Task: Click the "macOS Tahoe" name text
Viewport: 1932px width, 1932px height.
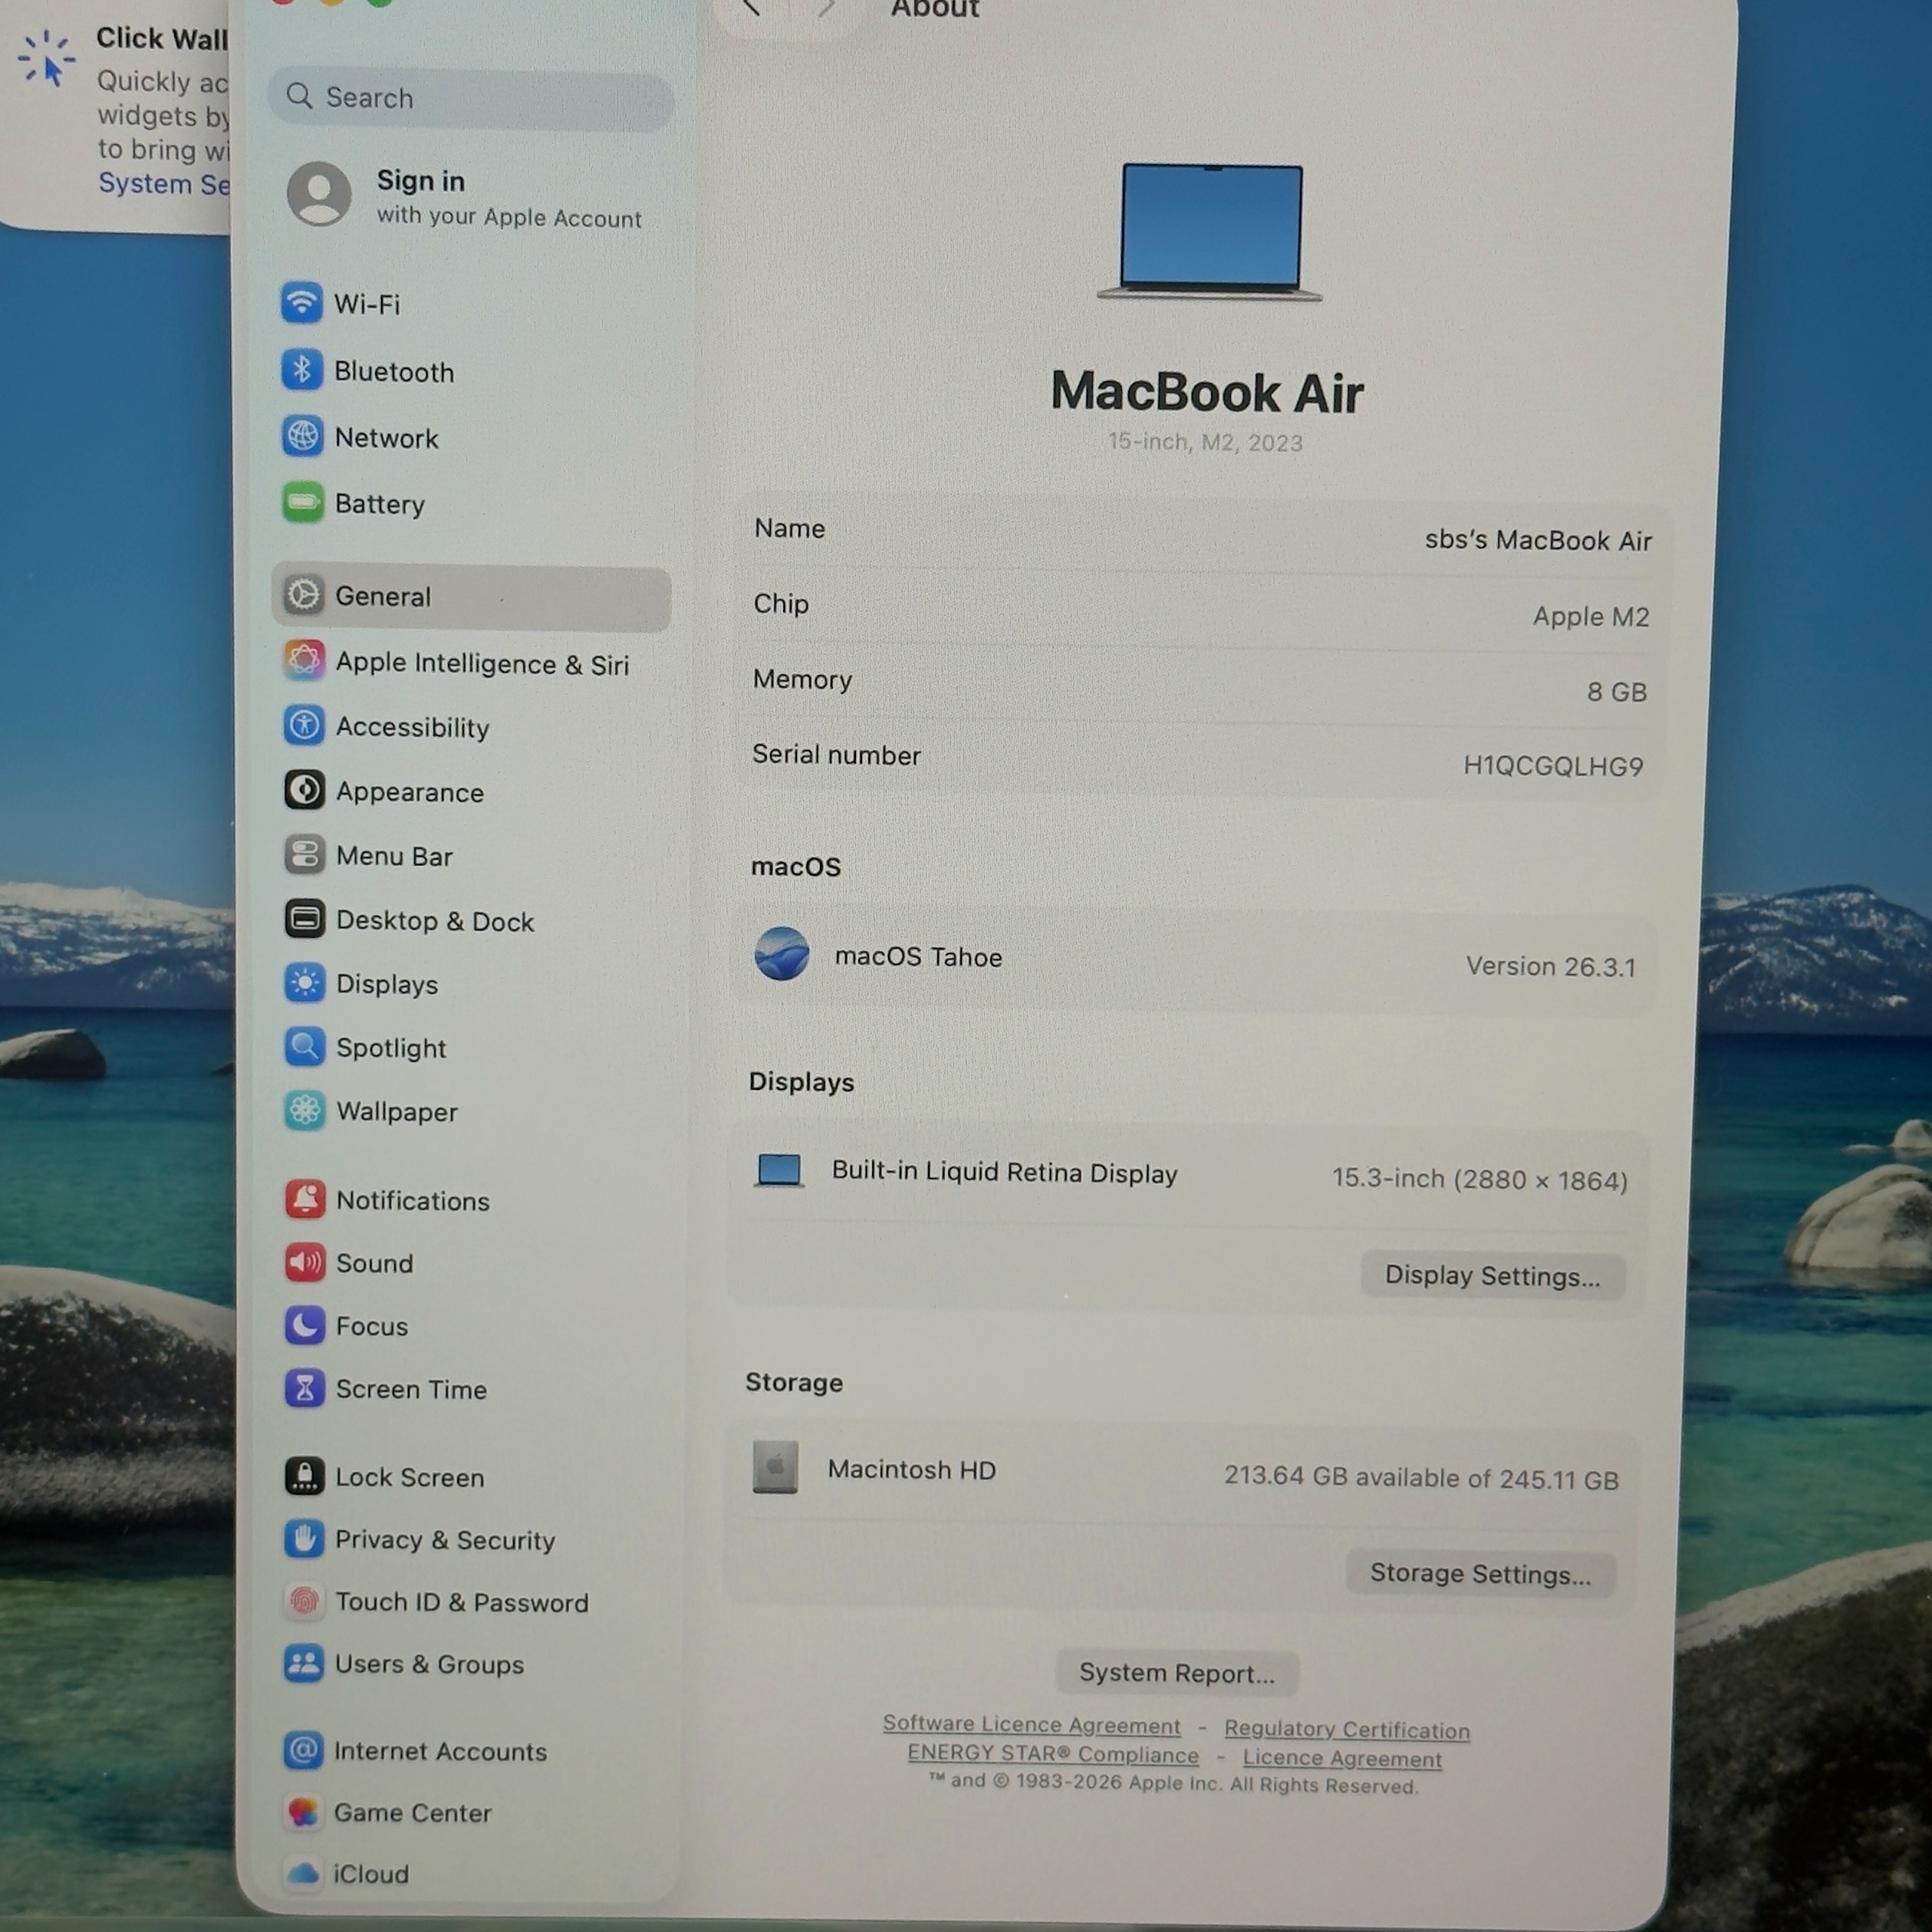Action: 918,957
